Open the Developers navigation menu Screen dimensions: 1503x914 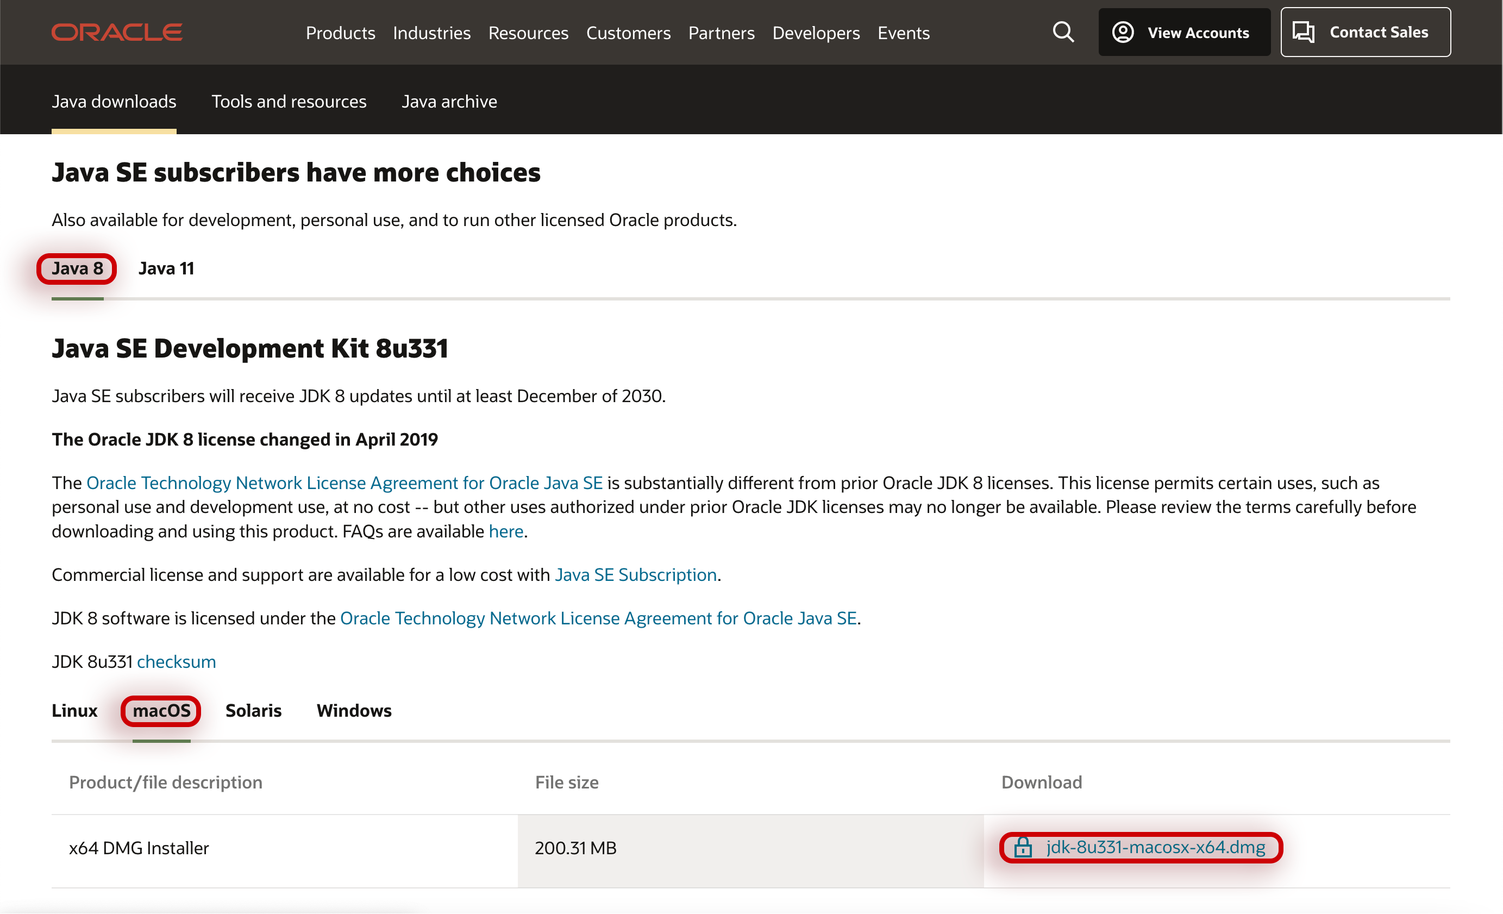click(816, 33)
